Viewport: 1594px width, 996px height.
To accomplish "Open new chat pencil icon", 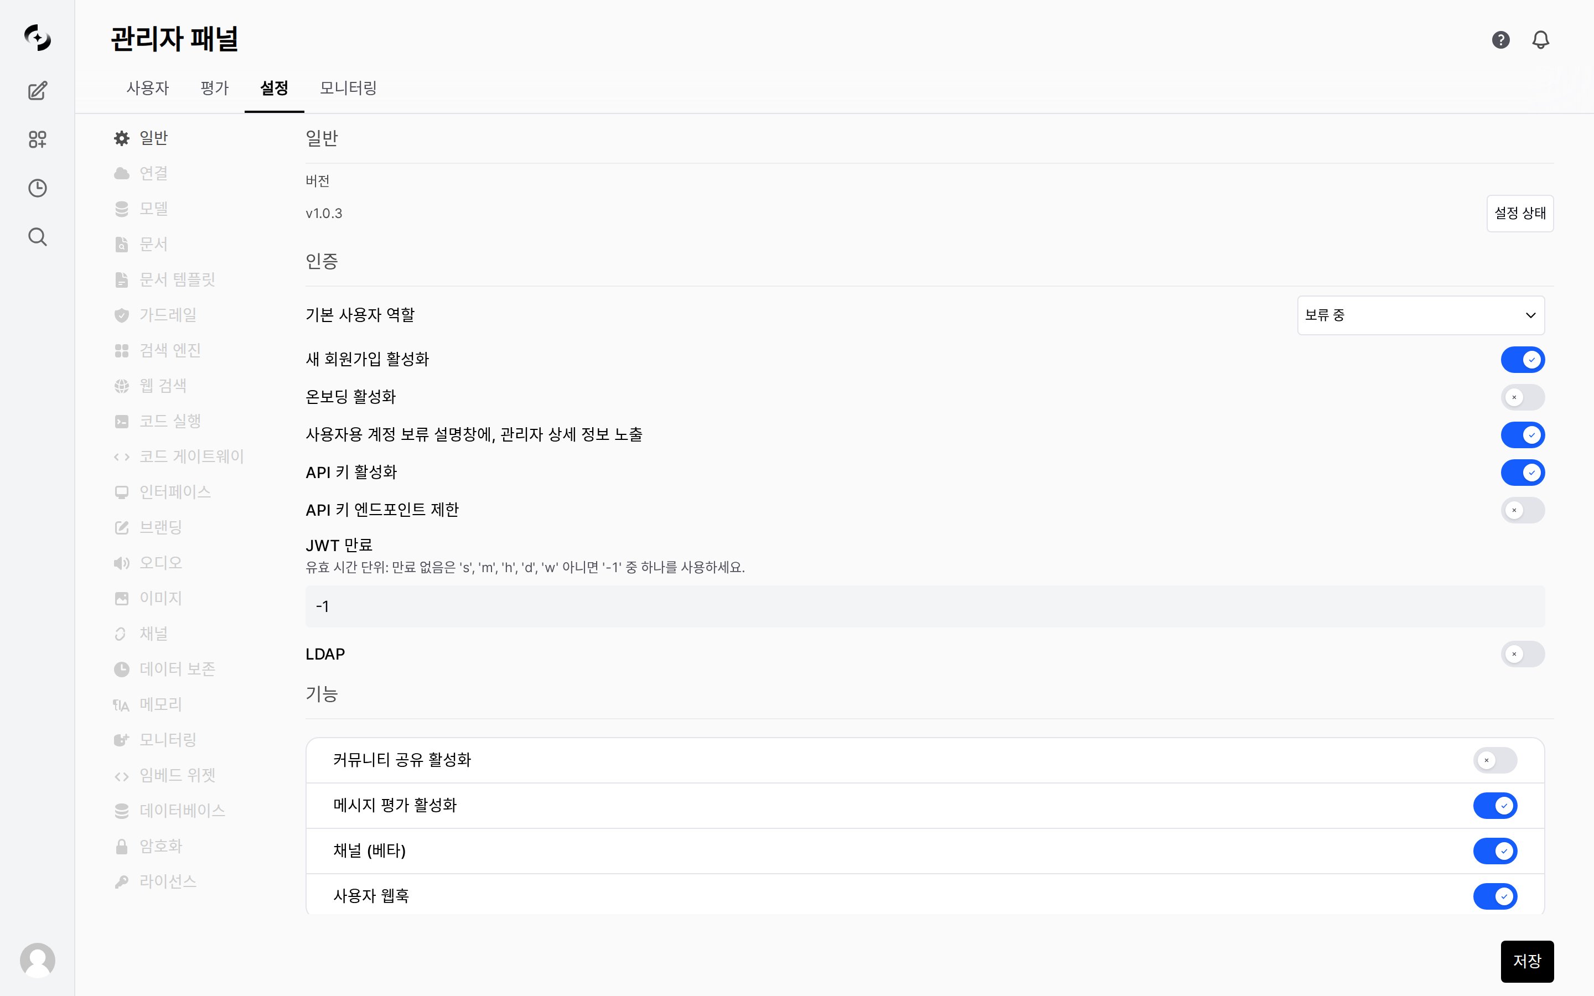I will (38, 90).
